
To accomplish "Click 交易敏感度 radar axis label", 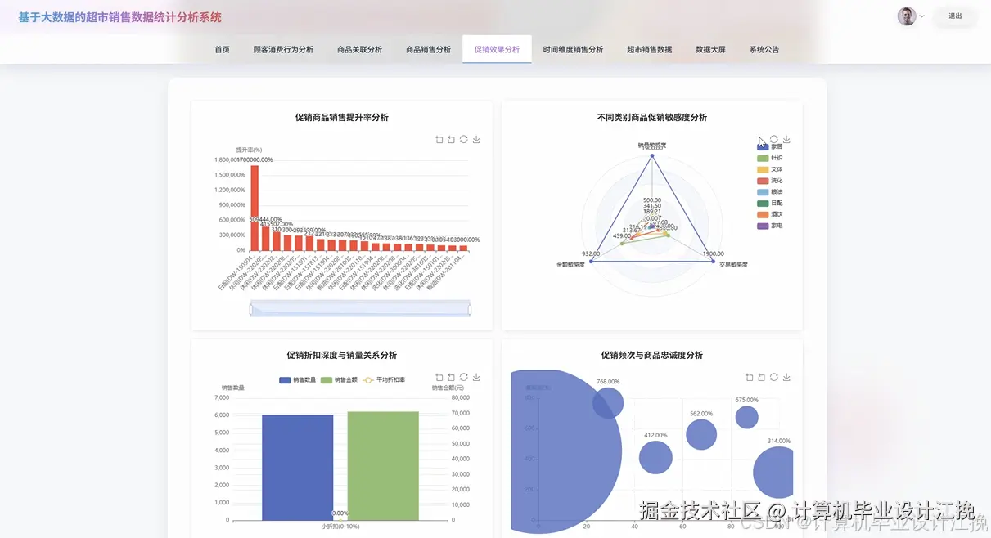I will click(733, 264).
